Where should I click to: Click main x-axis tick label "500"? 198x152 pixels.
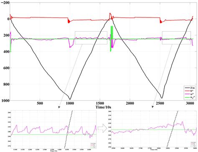tap(40, 103)
